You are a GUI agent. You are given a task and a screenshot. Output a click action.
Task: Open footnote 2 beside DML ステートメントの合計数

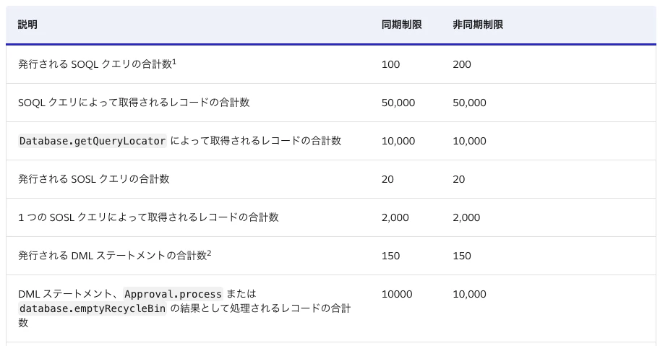point(209,253)
